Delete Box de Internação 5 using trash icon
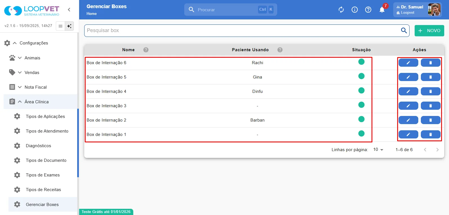 (430, 77)
